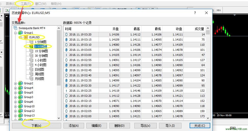Click candle icon of 2018.11.19 02:10 row
This screenshot has height=131, width=248.
coord(67,106)
